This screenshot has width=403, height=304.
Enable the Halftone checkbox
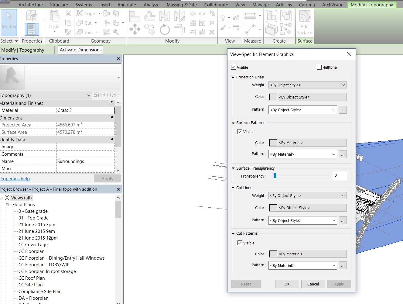[x=319, y=67]
